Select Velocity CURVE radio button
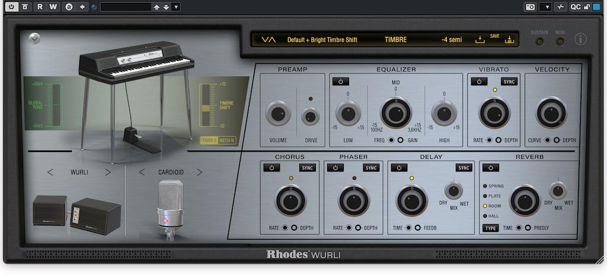607x278 pixels. [547, 140]
